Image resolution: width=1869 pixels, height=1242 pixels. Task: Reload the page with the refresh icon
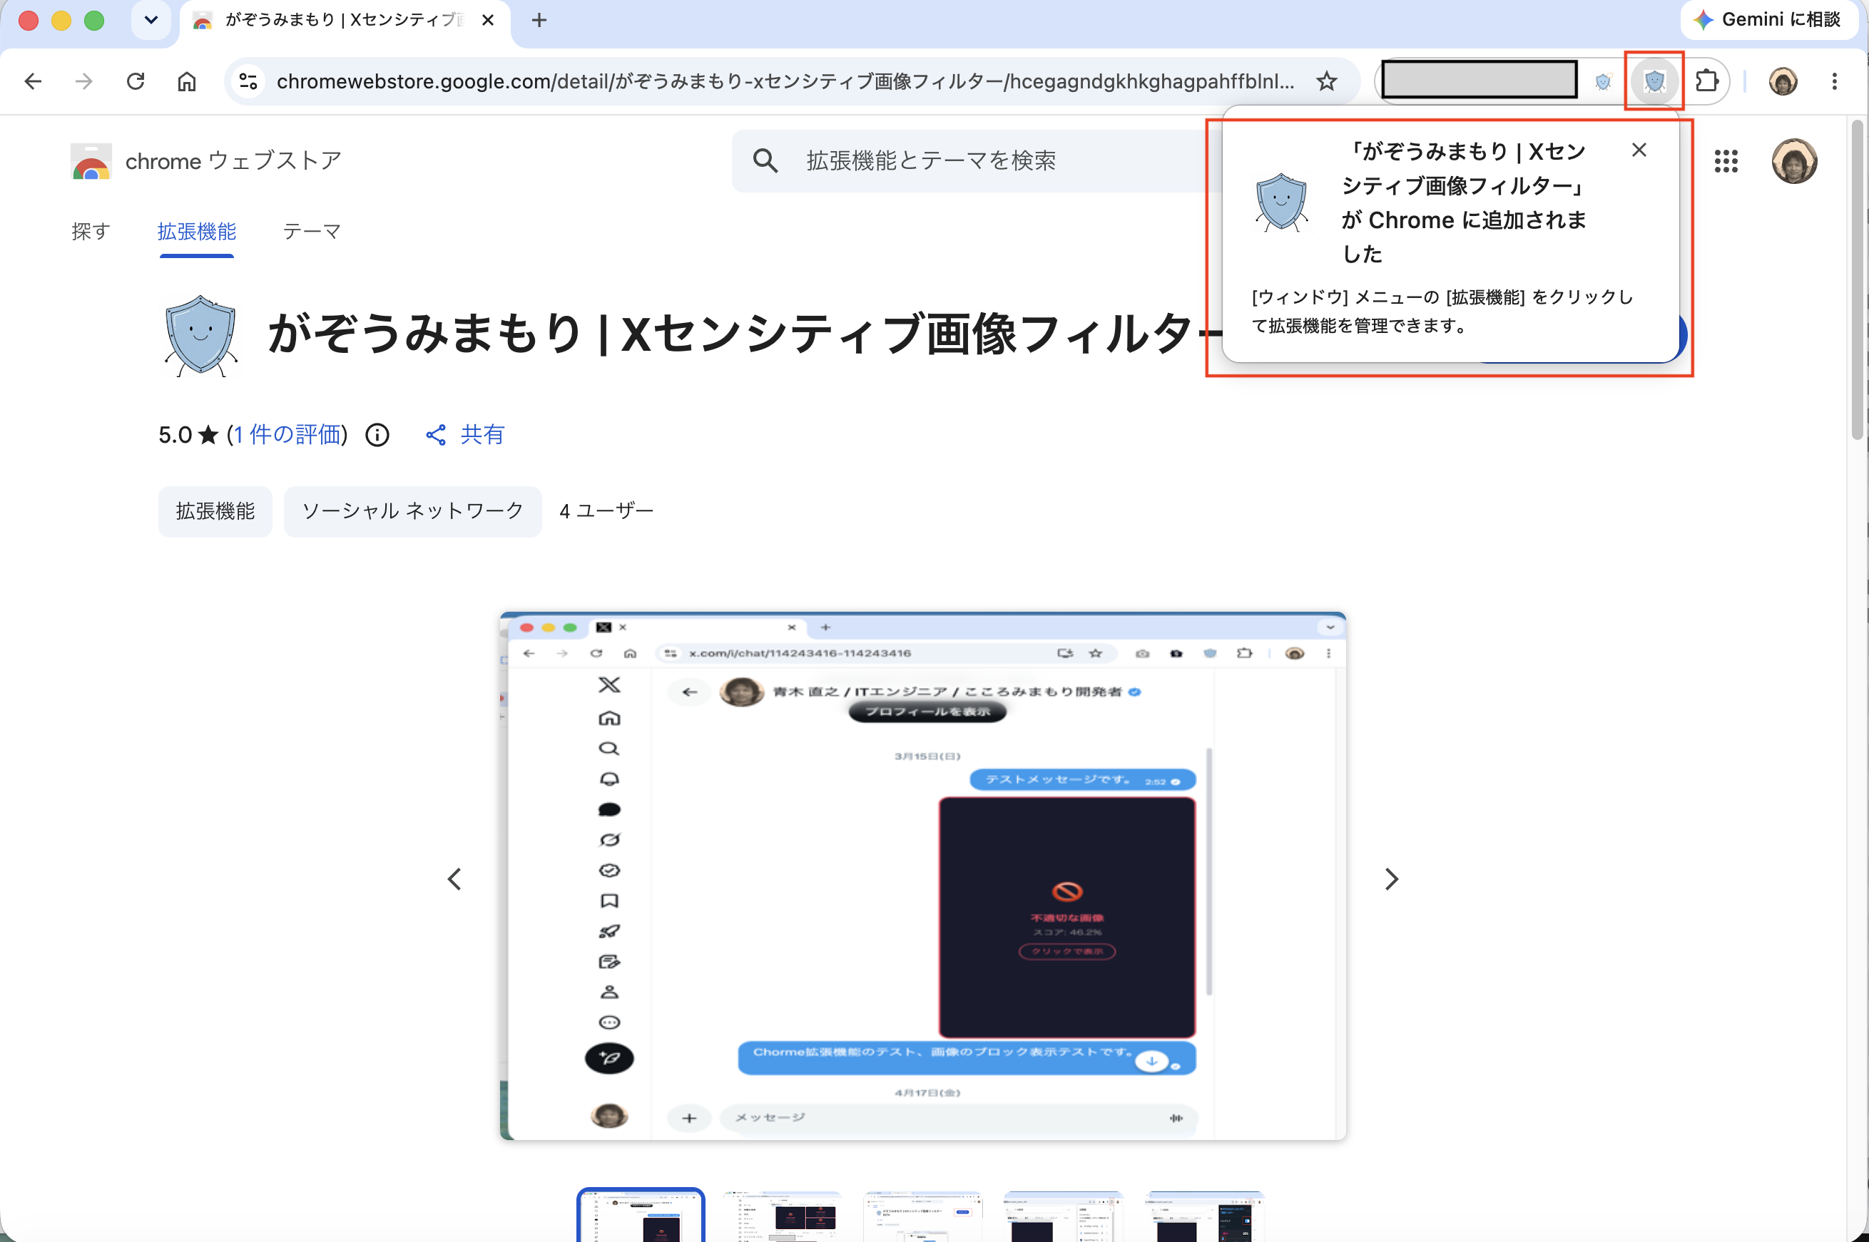coord(136,81)
